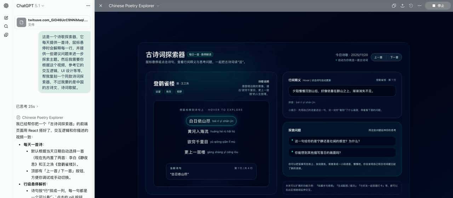
Task: Click the 行间释义 panel heading
Action: (294, 80)
